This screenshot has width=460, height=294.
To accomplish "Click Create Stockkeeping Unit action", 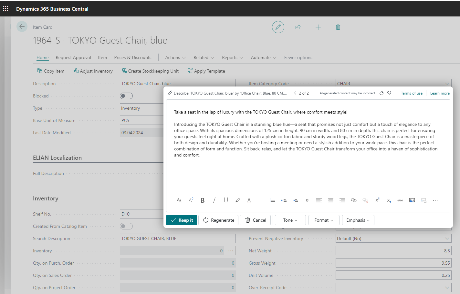I will pyautogui.click(x=150, y=71).
